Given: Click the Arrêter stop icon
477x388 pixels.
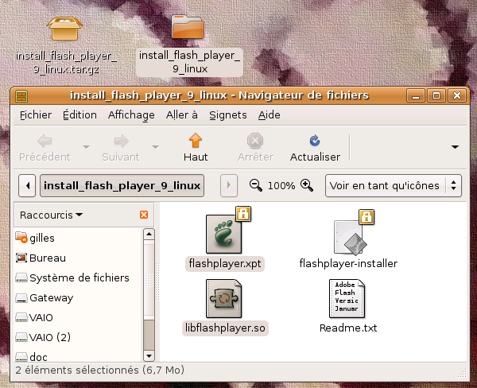Looking at the screenshot, I should pos(255,141).
